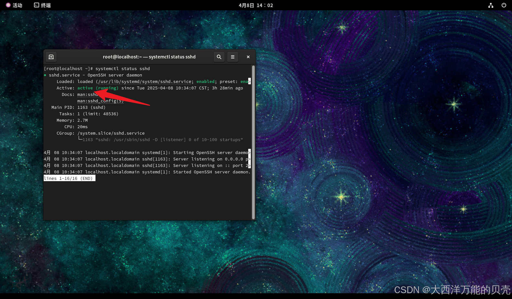
Task: Open the terminal hamburger menu
Action: tap(233, 57)
